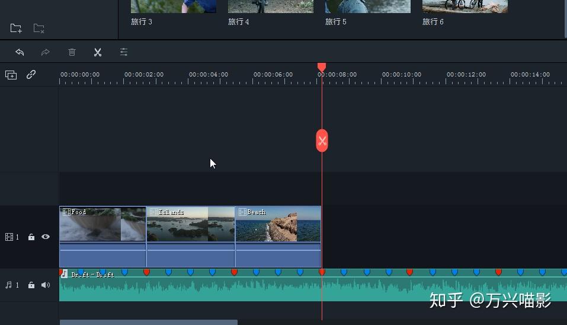Mute audio track 1 speaker icon
This screenshot has width=567, height=325.
tap(46, 285)
